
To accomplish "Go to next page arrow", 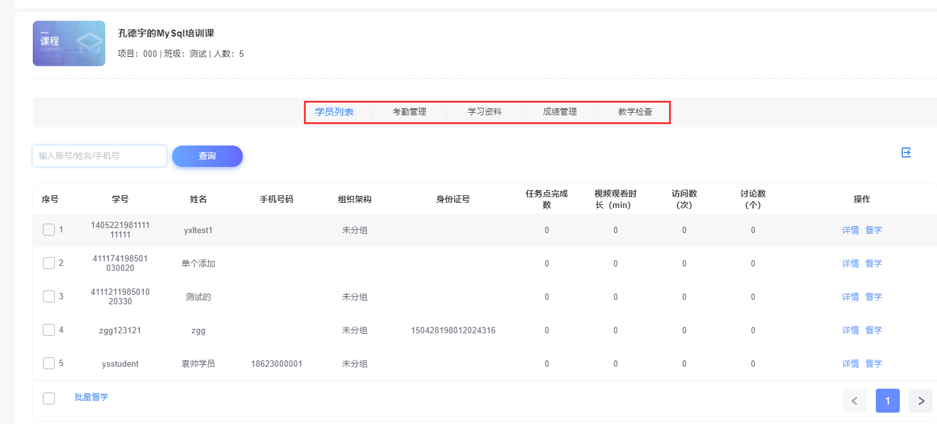I will (x=921, y=401).
